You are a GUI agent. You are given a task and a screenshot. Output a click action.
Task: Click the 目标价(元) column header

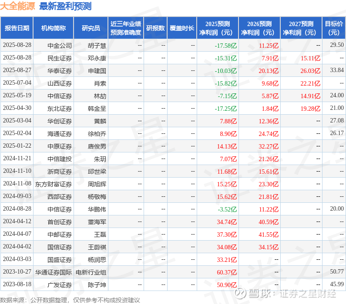click(334, 28)
